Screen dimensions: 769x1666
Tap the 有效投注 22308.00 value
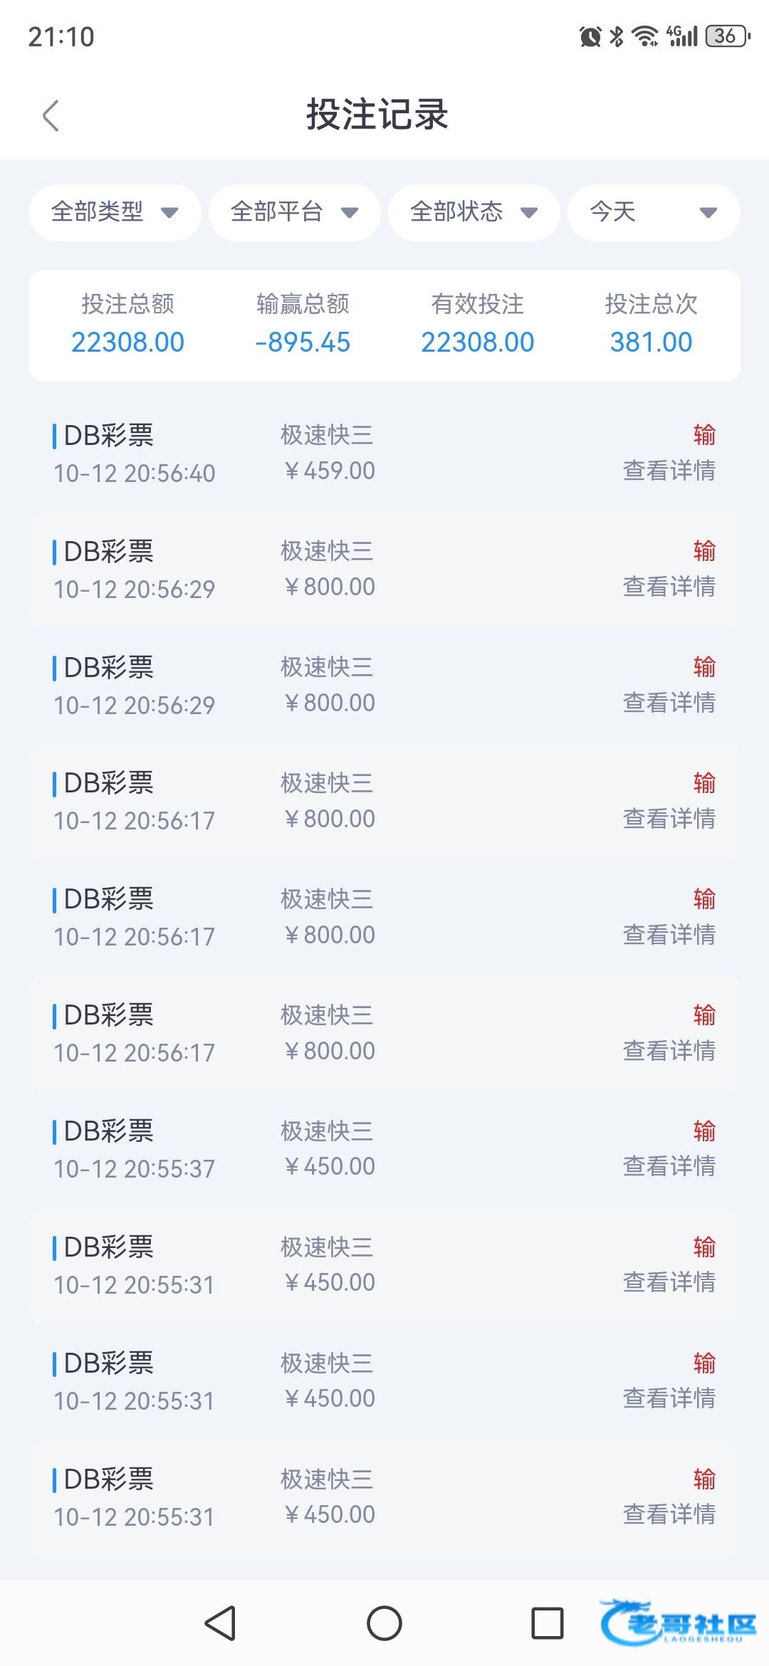coord(477,342)
